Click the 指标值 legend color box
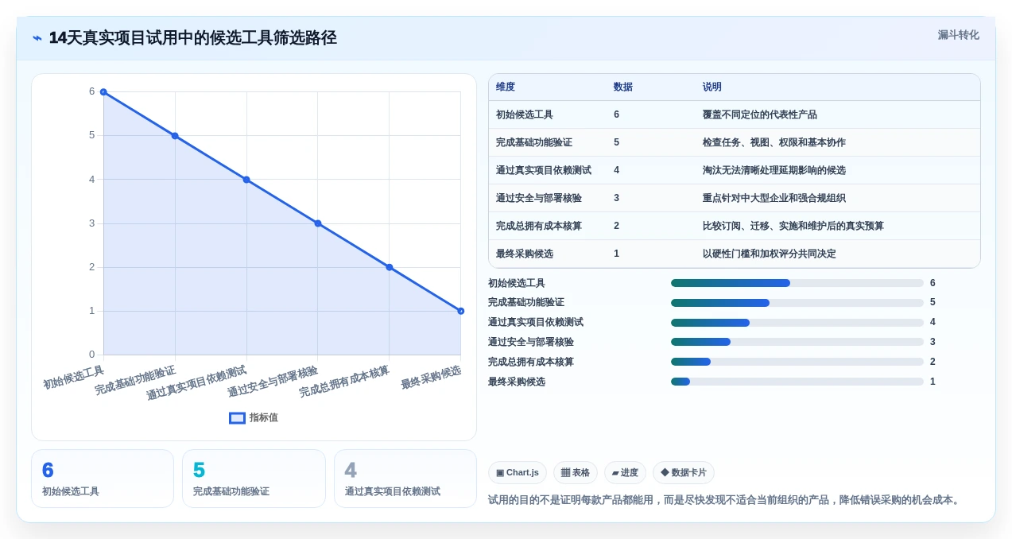 click(237, 417)
